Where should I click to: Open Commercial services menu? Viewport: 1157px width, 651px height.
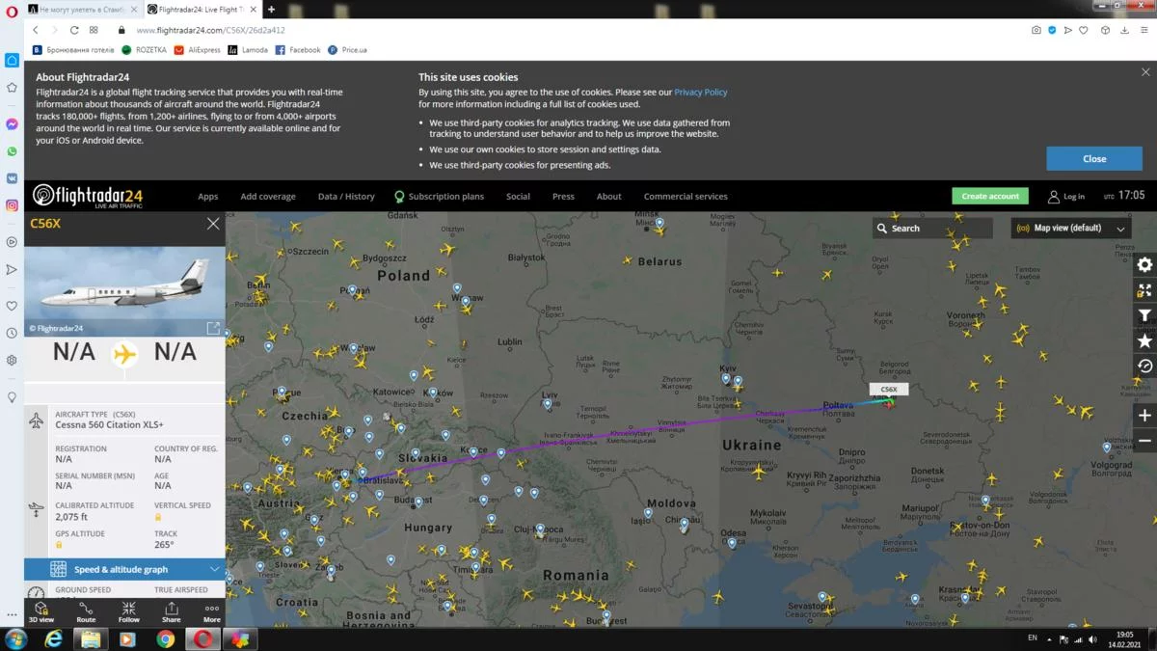[x=686, y=197]
